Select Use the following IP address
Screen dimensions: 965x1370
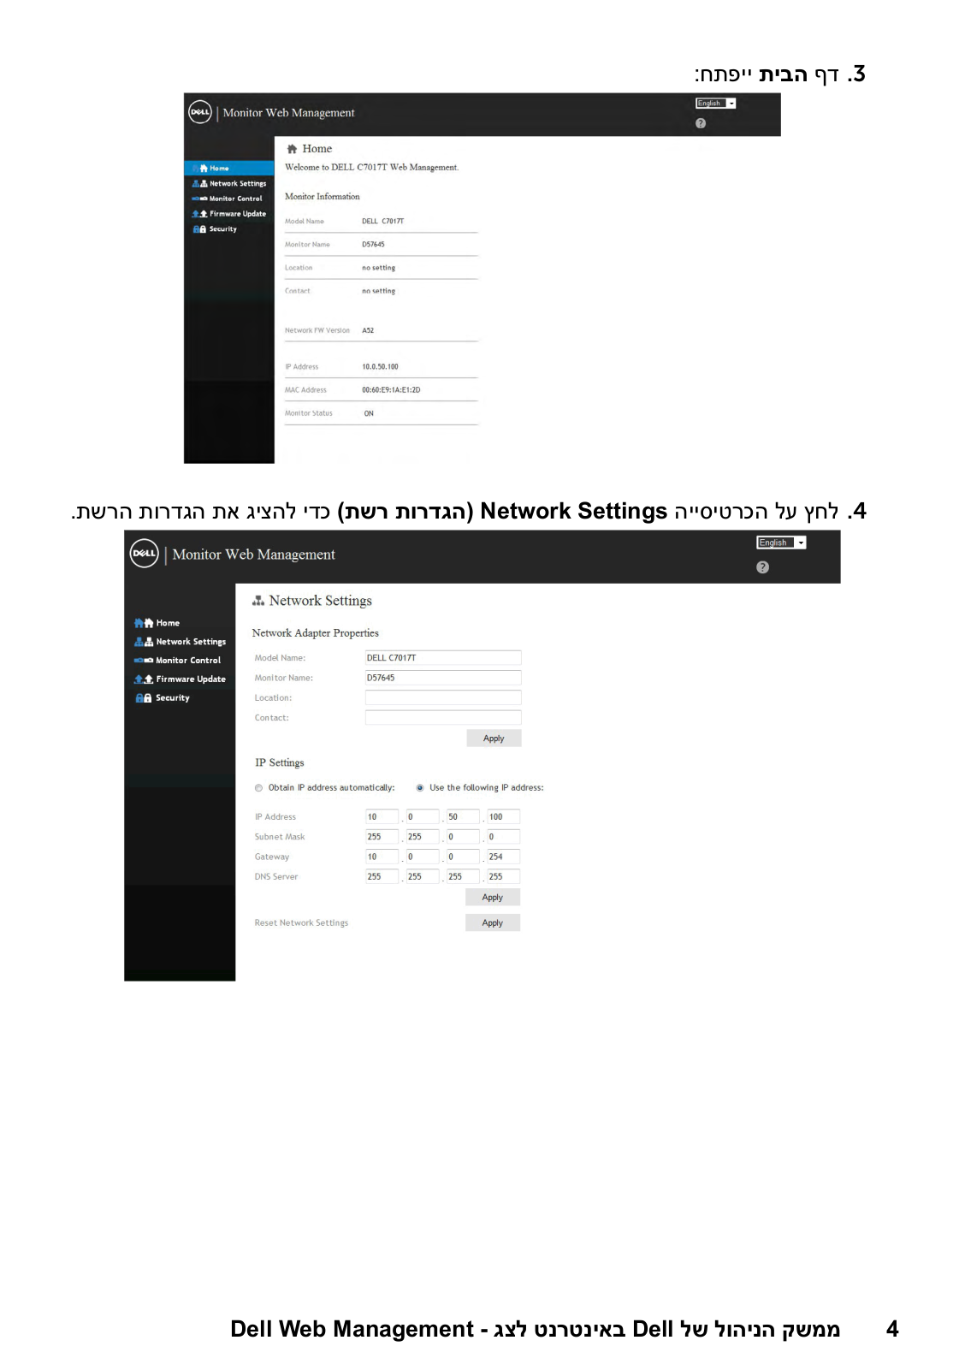(x=420, y=788)
